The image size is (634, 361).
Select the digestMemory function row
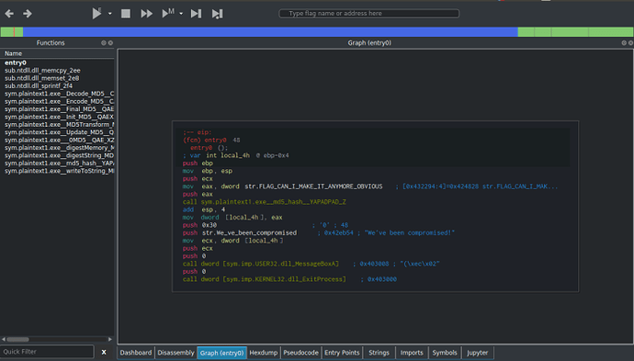point(57,148)
